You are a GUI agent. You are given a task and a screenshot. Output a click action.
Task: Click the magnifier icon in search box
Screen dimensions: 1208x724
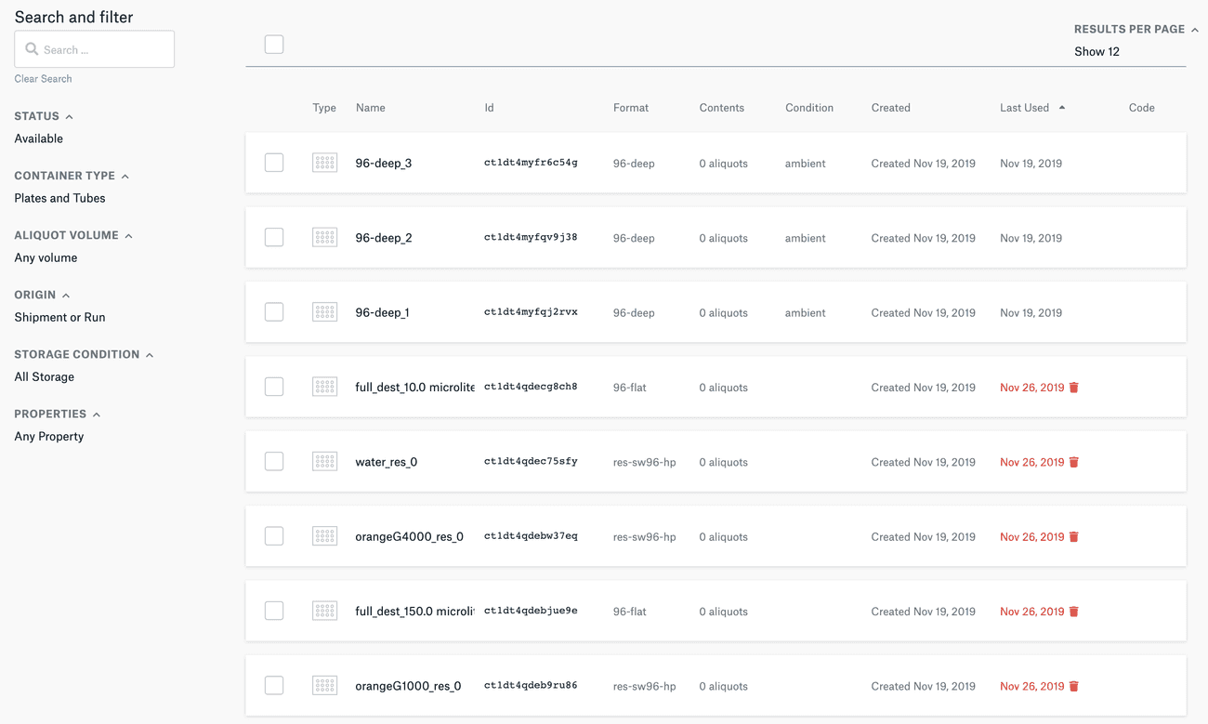[32, 49]
